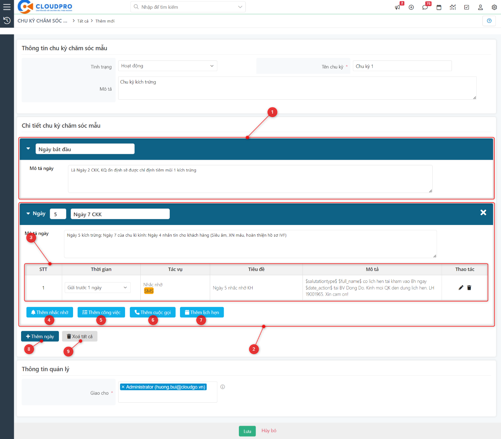
Task: Click the Thông tin quản lý heading
Action: pos(45,369)
